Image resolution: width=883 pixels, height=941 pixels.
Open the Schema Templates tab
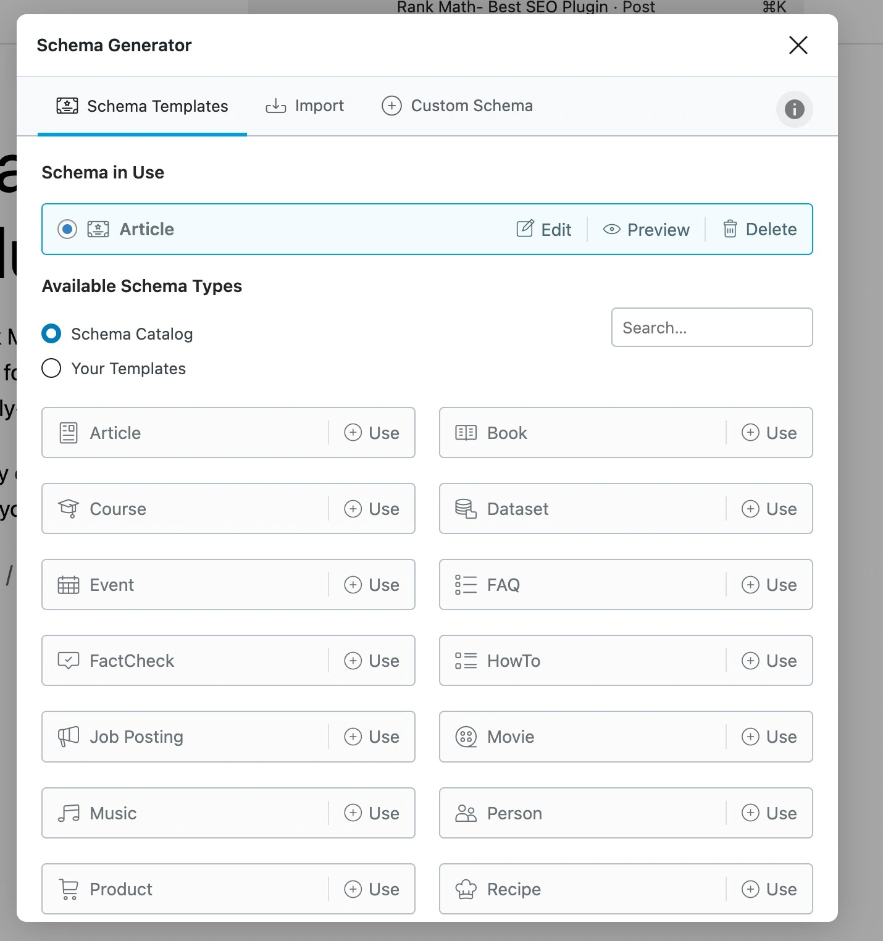143,106
